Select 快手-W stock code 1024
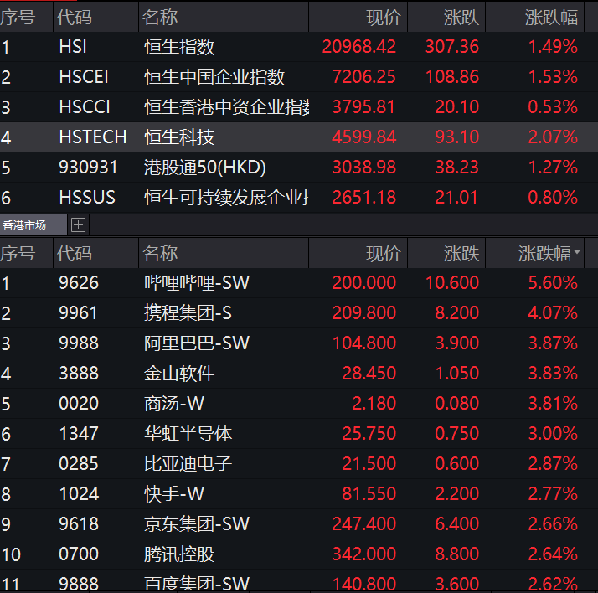 click(79, 494)
